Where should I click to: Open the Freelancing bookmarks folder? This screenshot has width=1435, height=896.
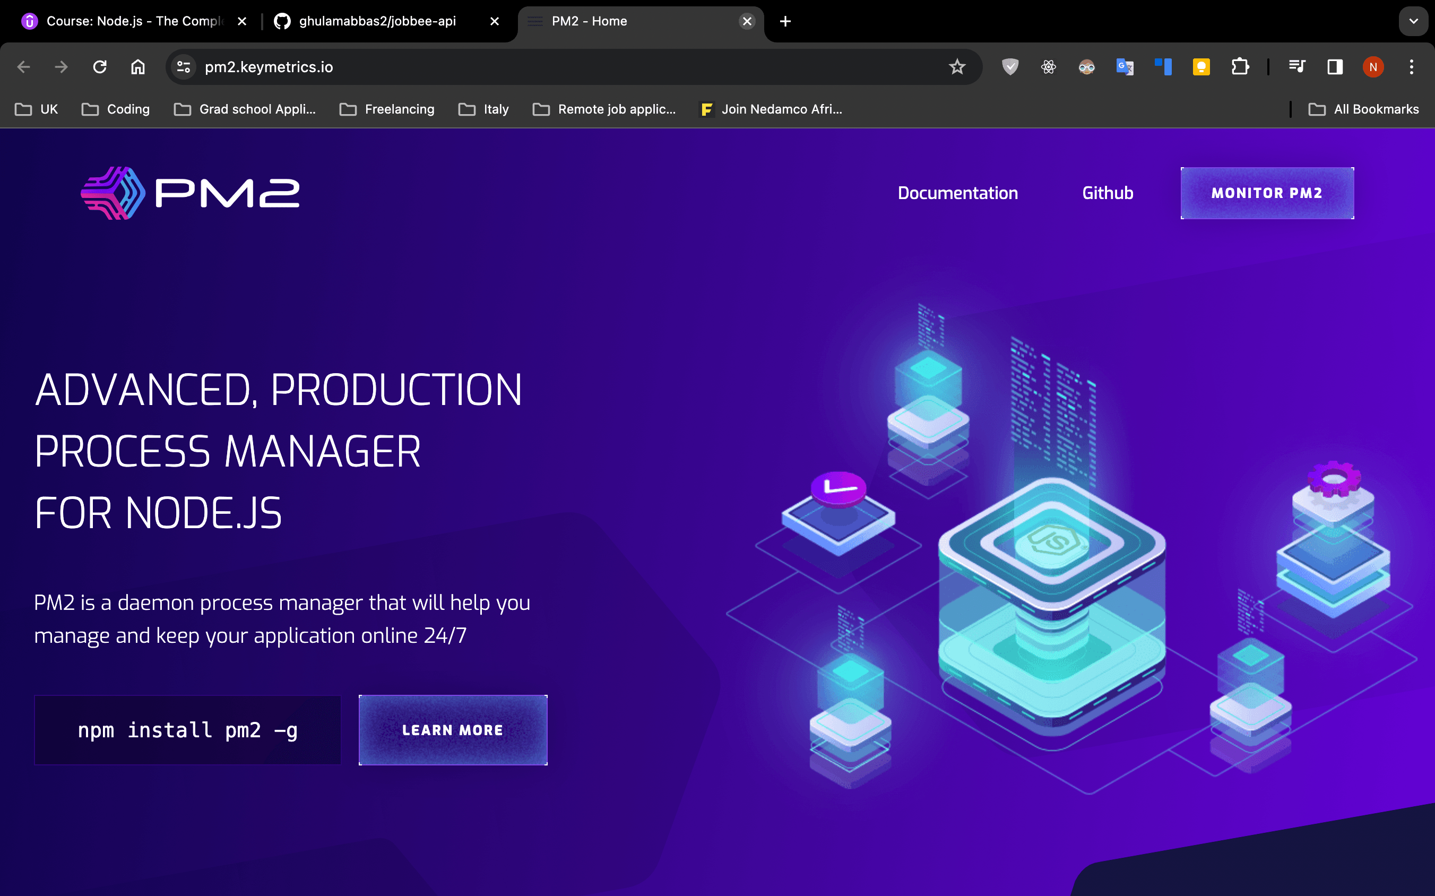[x=387, y=109]
